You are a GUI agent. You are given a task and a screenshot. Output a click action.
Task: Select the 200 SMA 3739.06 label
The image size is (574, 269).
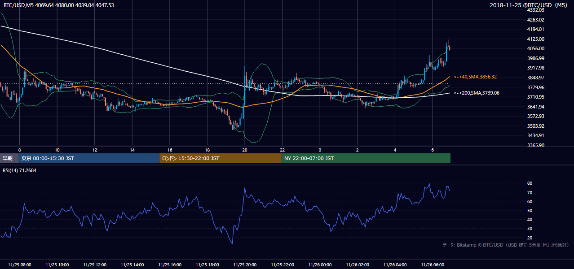pyautogui.click(x=477, y=93)
